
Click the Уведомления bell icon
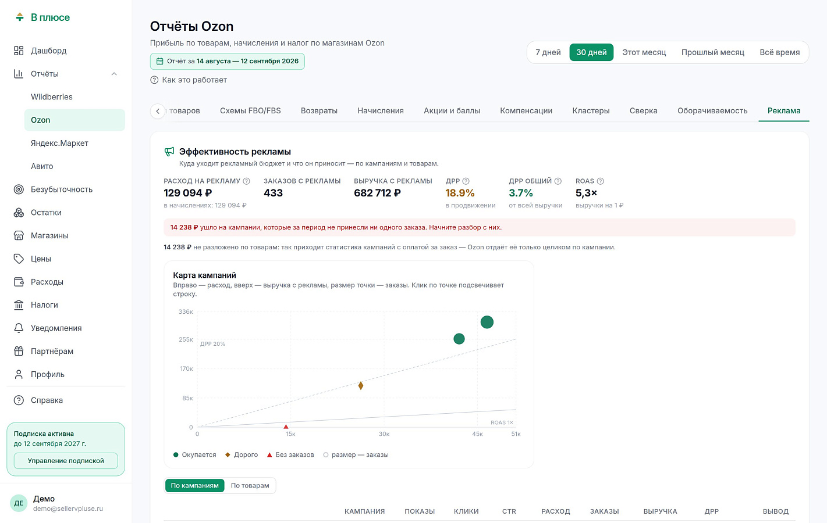[x=19, y=328]
